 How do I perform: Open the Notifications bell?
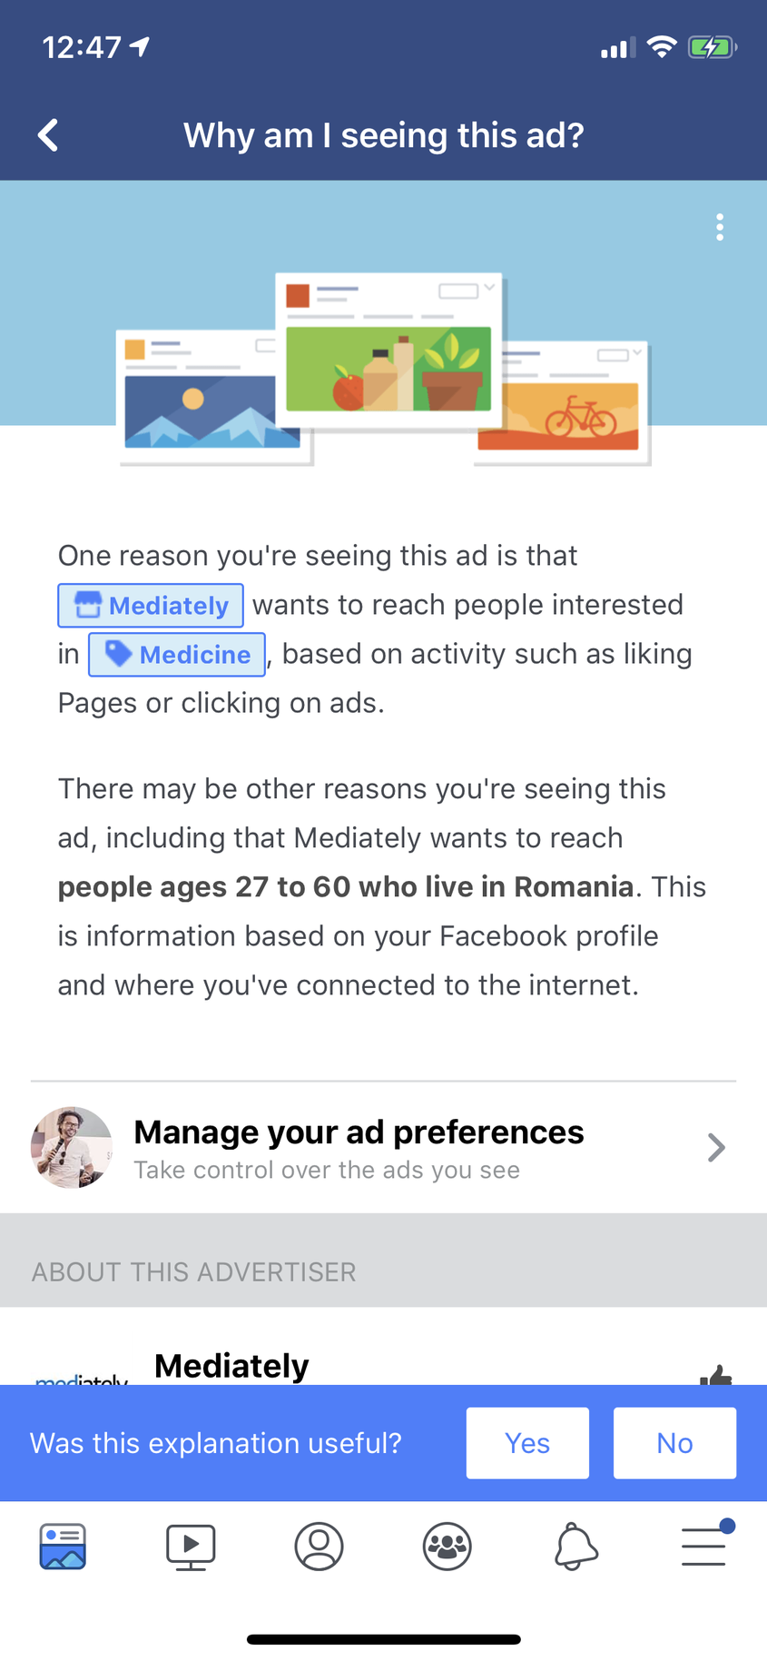pyautogui.click(x=575, y=1546)
